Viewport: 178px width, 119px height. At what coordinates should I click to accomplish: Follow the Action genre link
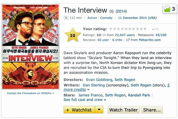click(92, 18)
